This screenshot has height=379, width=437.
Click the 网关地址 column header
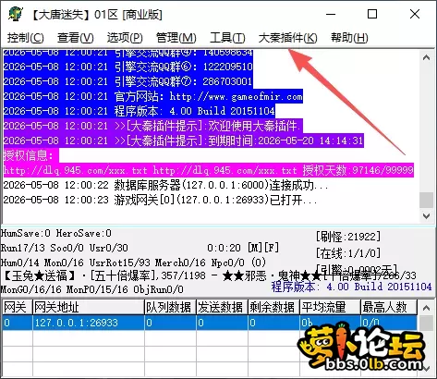(x=89, y=307)
